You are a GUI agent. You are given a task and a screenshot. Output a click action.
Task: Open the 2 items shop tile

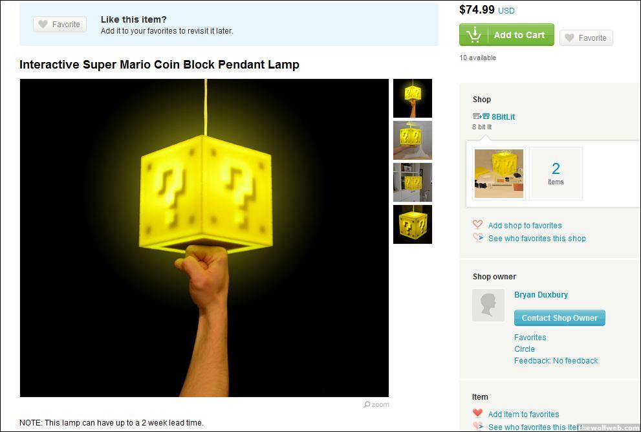click(556, 174)
